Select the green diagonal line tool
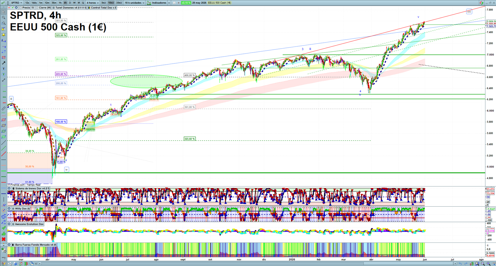Screen dimensions: 496x266 pos(4,148)
